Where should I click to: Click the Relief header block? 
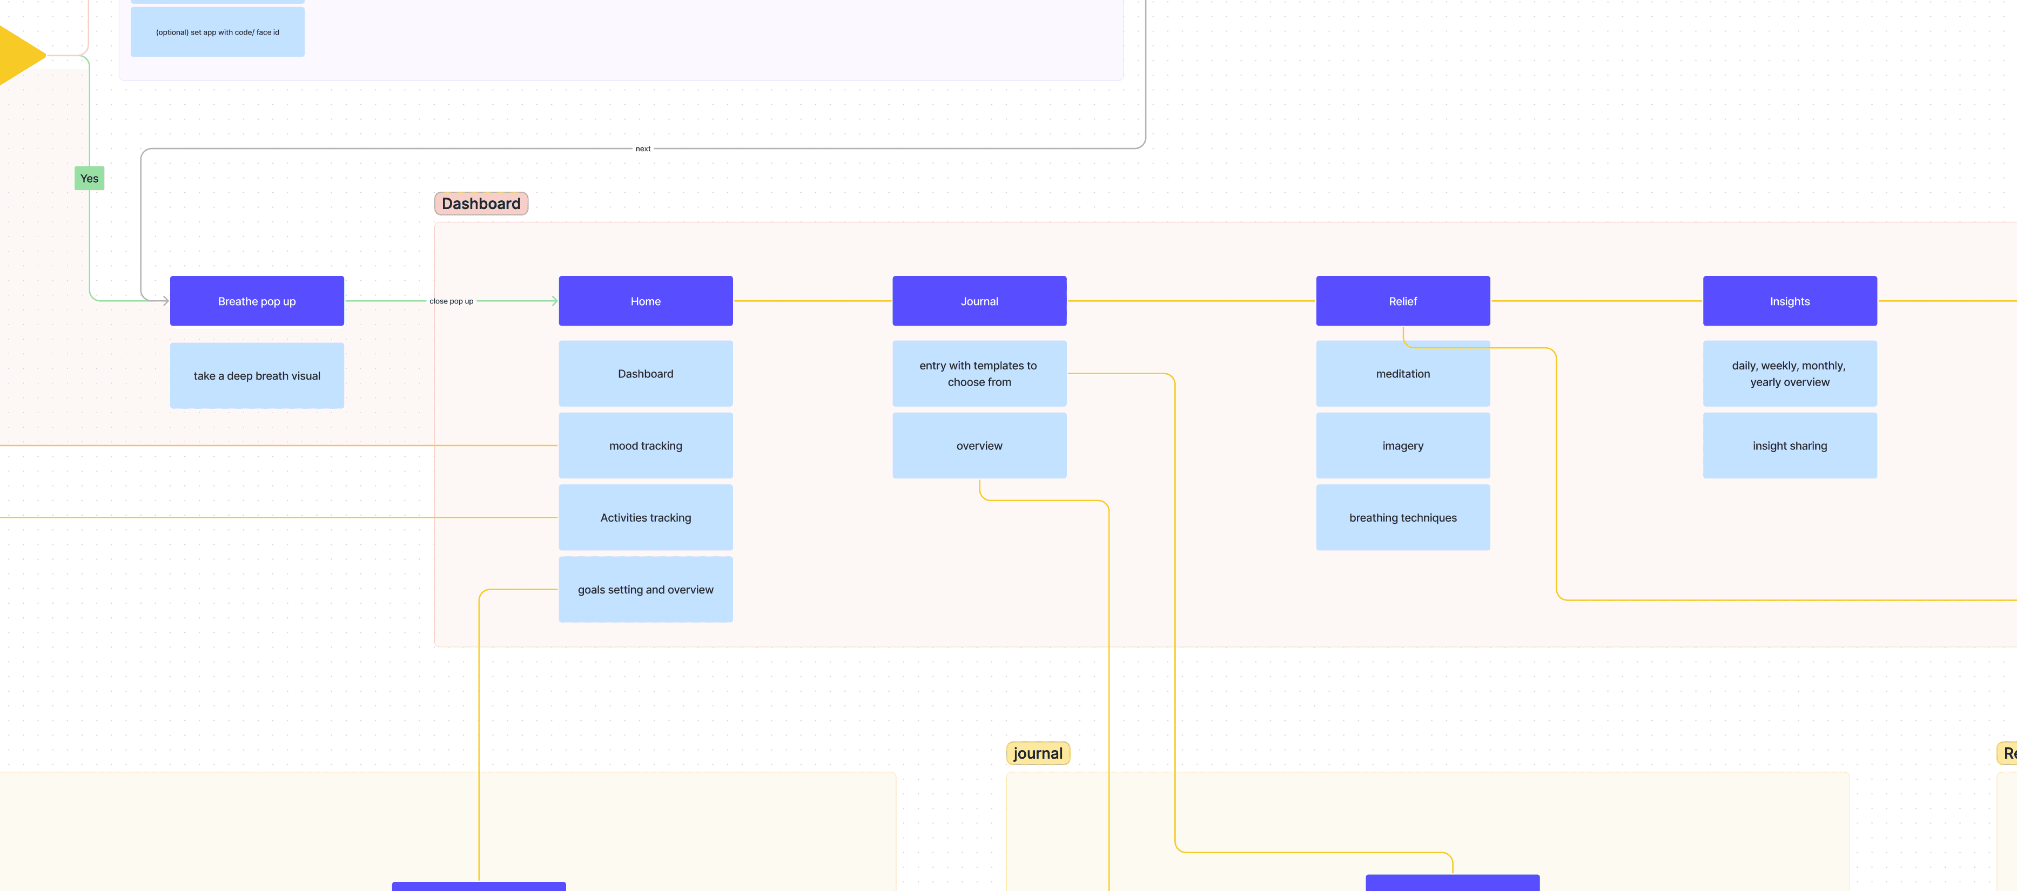[x=1402, y=301]
